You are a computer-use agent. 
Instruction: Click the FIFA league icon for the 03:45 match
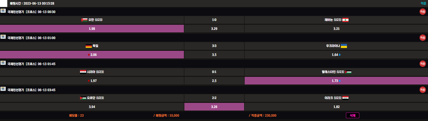click(x=3, y=89)
